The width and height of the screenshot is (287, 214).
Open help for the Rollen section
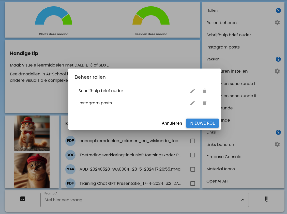278,10
